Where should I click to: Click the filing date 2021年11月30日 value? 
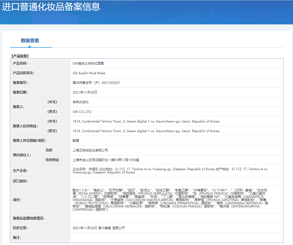click(85, 92)
